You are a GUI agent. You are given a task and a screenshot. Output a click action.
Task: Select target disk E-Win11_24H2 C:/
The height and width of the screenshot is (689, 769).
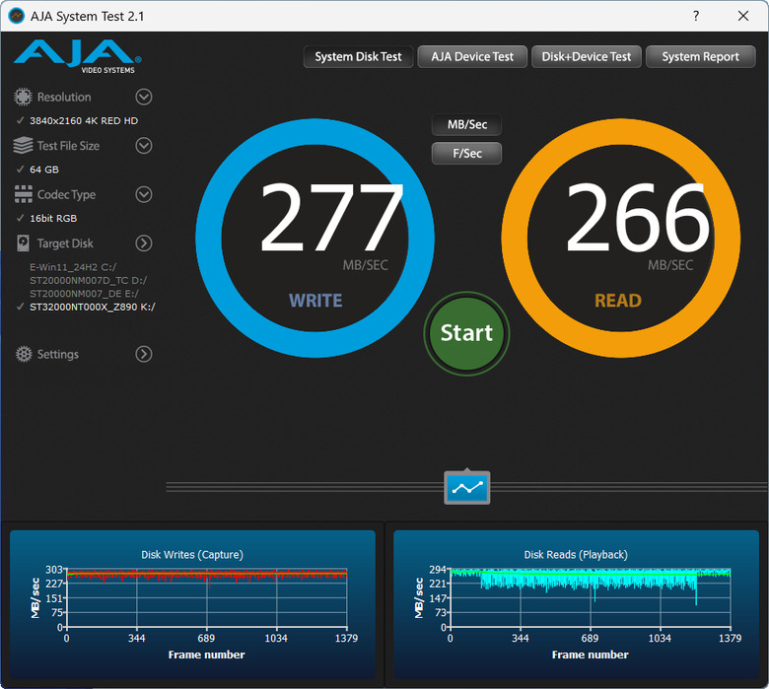73,267
